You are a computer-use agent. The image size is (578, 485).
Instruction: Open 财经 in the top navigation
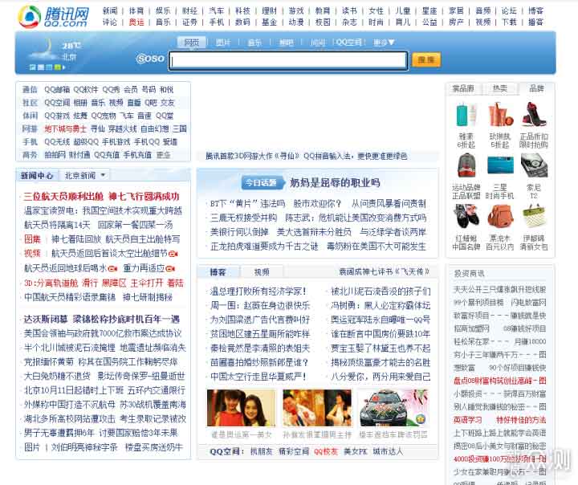coord(189,11)
